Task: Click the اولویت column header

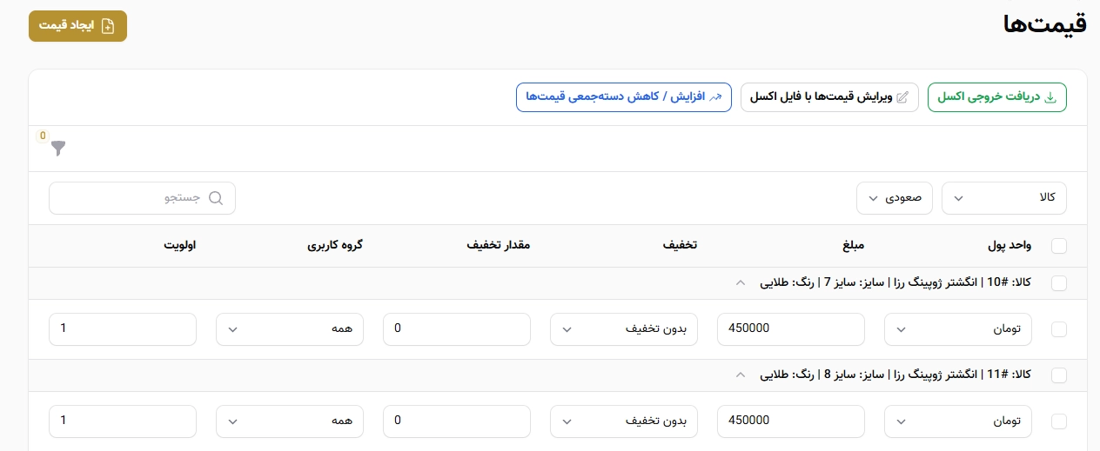Action: [x=180, y=246]
